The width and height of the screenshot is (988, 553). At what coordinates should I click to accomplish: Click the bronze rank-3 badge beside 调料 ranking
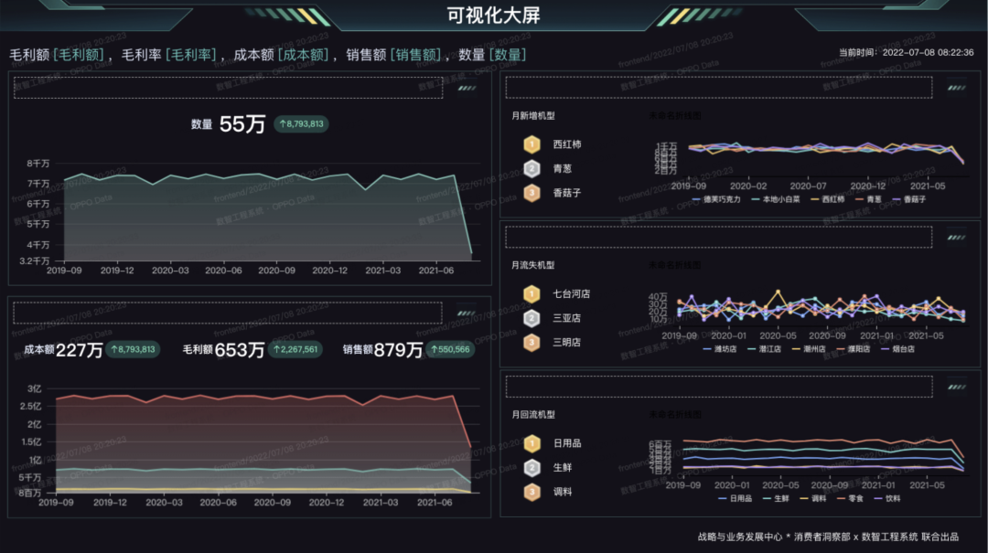click(x=532, y=491)
